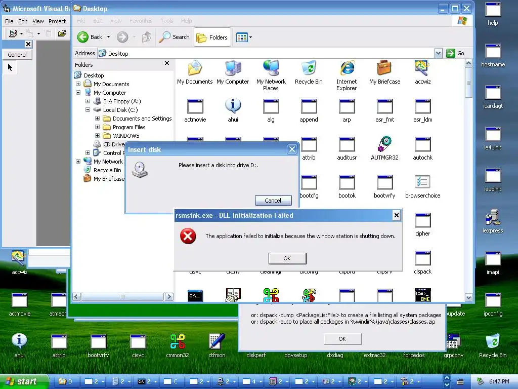Select the clspack icon in file pane
Screen dimensions: 518x389
[422, 262]
